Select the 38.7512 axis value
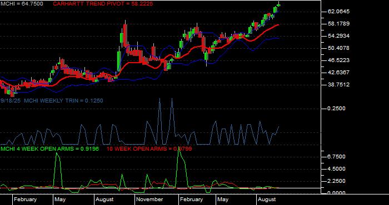The width and height of the screenshot is (389, 205). coord(338,85)
